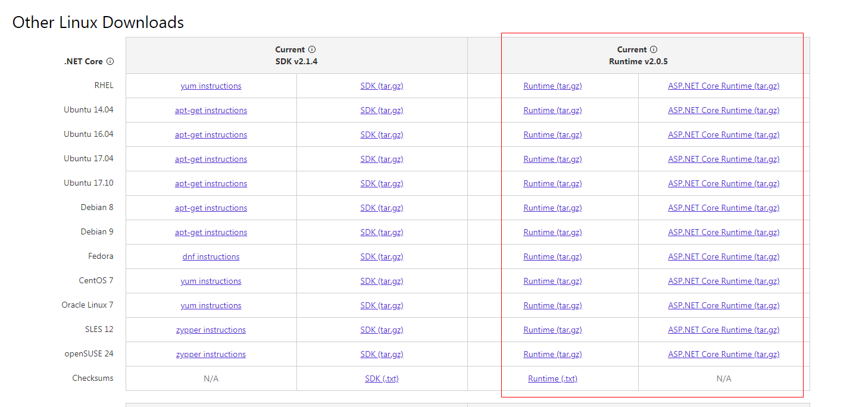Download Runtime (tar.gz) for Ubuntu 17.04
The width and height of the screenshot is (853, 407).
click(553, 159)
